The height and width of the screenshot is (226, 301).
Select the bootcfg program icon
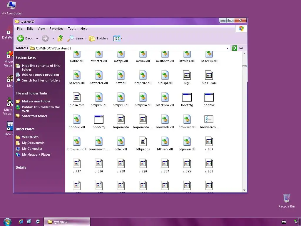[187, 97]
